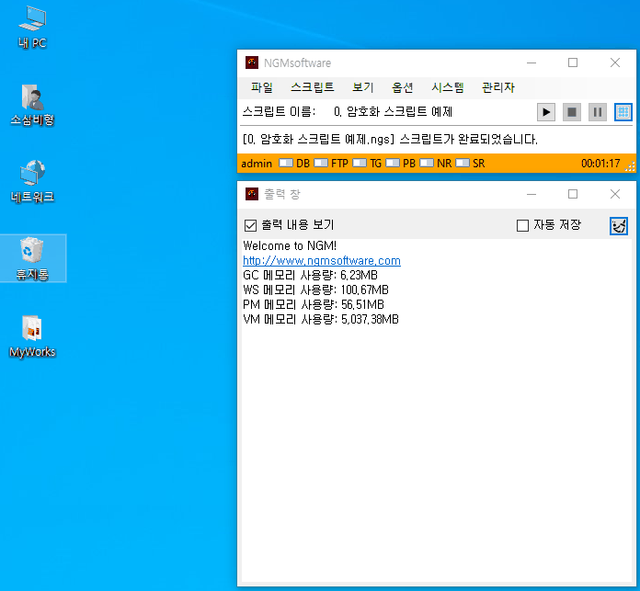Pause the script execution
The width and height of the screenshot is (640, 591).
[x=597, y=112]
